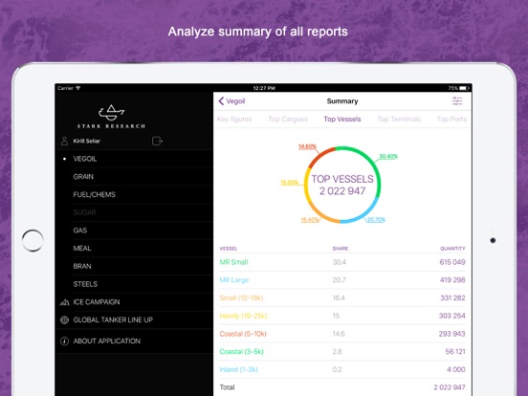Open the STEELS report section
This screenshot has height=396, width=528.
(x=135, y=284)
